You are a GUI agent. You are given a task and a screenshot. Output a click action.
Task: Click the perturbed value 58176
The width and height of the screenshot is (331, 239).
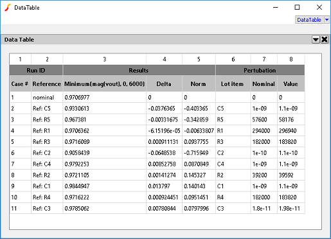[x=291, y=119]
